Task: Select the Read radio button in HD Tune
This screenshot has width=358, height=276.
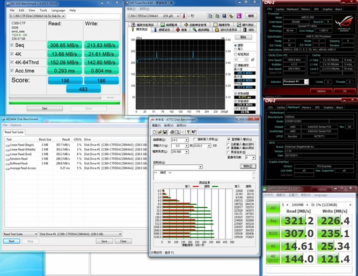Action: (236, 45)
